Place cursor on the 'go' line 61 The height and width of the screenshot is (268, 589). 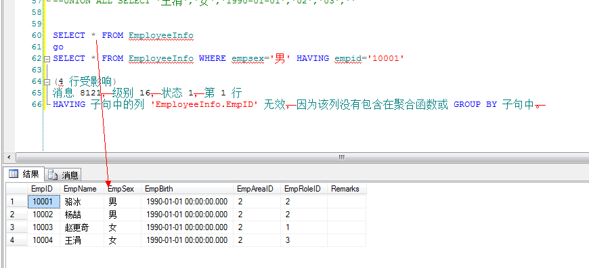pyautogui.click(x=58, y=47)
